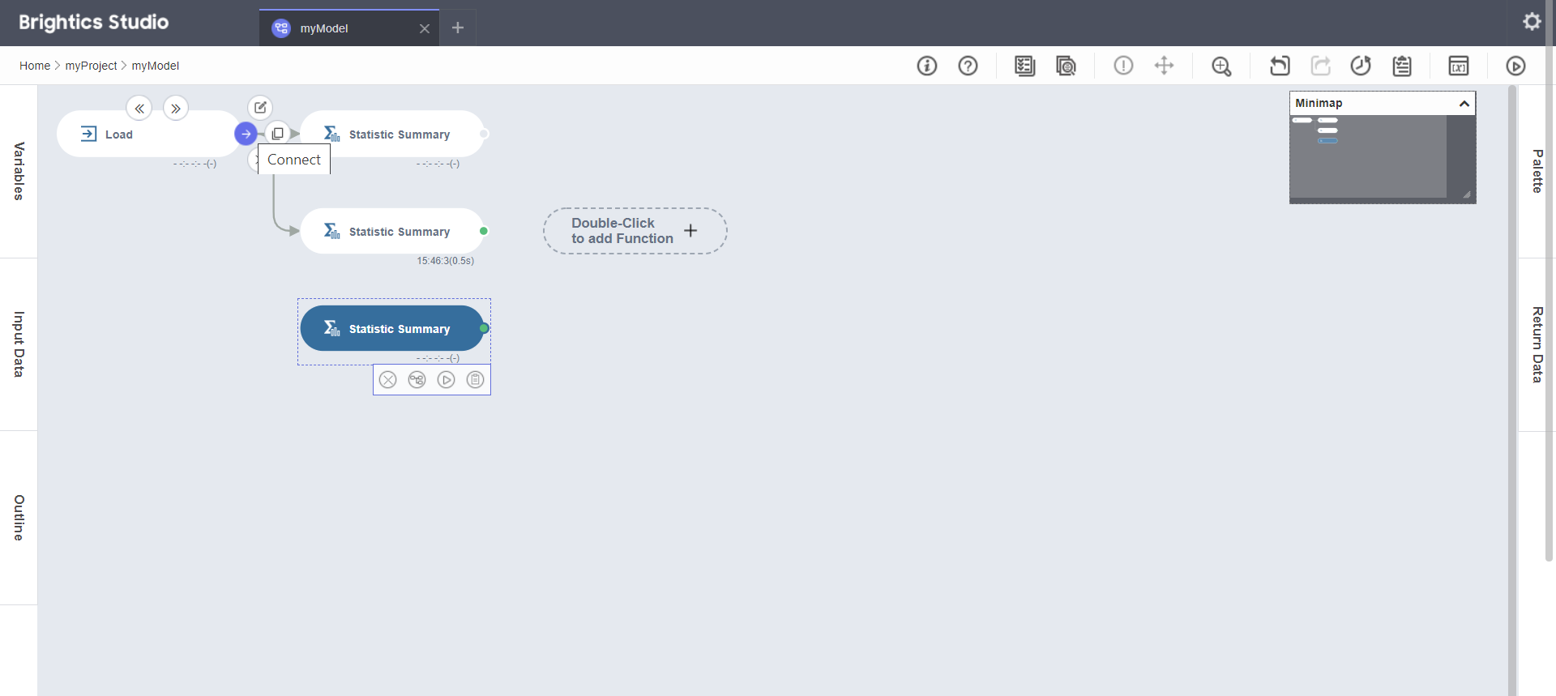Go to Home in the breadcrumb
Screen dimensions: 1556x696
point(35,66)
